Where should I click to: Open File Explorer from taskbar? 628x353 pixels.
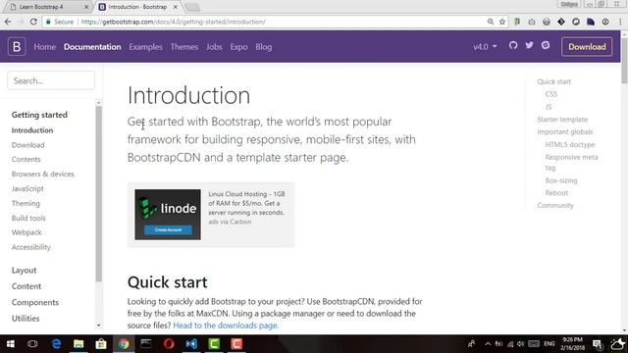[78, 344]
